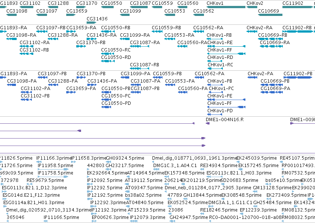Screen dimensions: 315x223
Task: Select the CG31099 gene label
Action: point(130,11)
